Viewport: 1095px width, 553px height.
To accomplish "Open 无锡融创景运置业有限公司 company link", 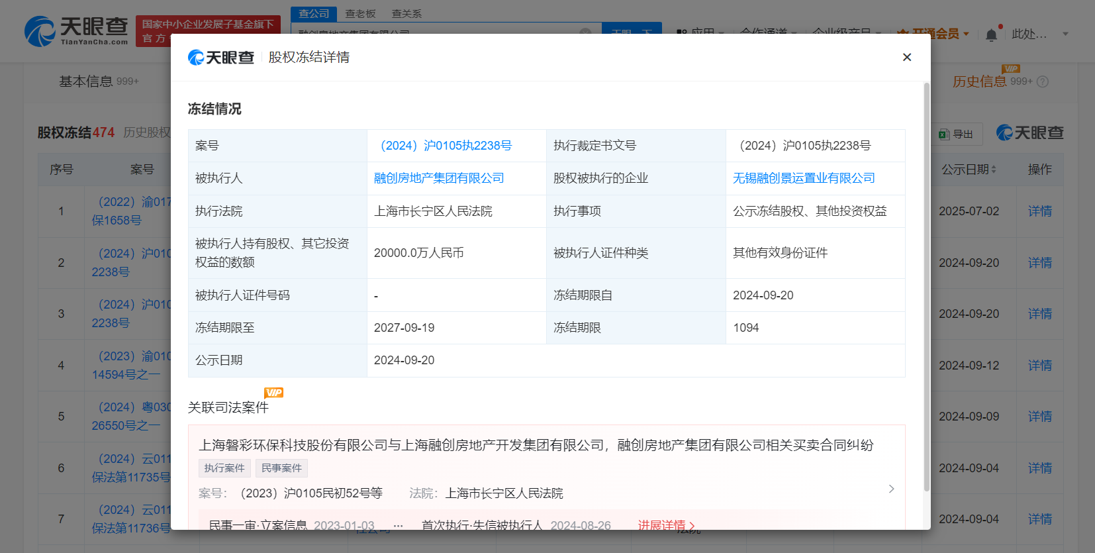I will pos(804,178).
